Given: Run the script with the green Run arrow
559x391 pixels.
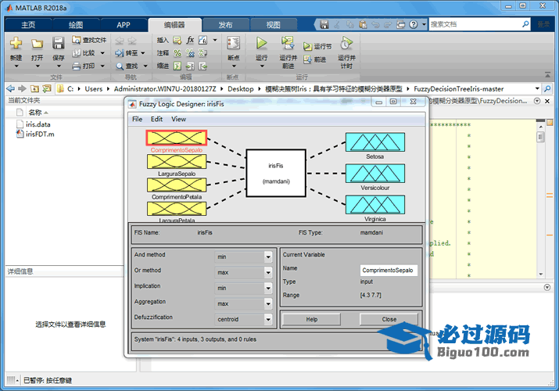Looking at the screenshot, I should 261,43.
